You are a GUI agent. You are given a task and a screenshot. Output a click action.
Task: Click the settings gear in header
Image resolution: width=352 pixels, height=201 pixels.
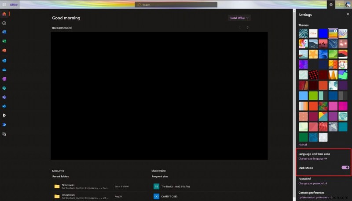(331, 4)
